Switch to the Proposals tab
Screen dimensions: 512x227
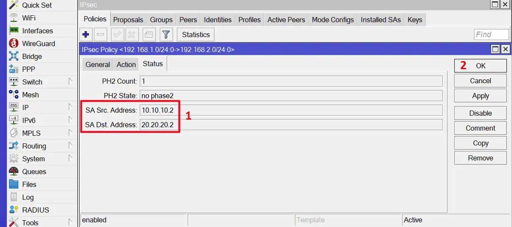[x=128, y=20]
